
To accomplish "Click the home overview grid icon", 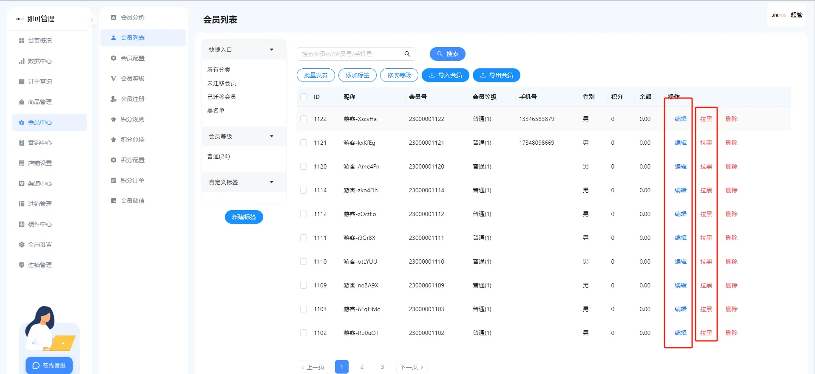I will click(x=22, y=41).
